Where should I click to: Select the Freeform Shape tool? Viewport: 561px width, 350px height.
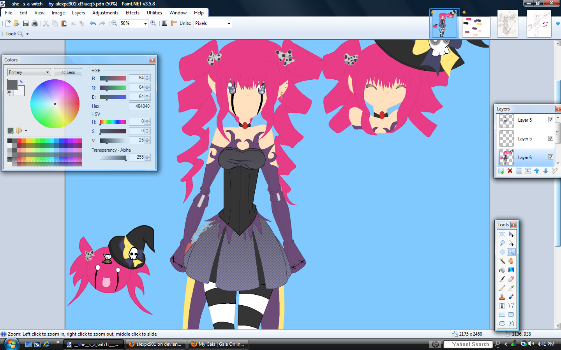tap(511, 324)
